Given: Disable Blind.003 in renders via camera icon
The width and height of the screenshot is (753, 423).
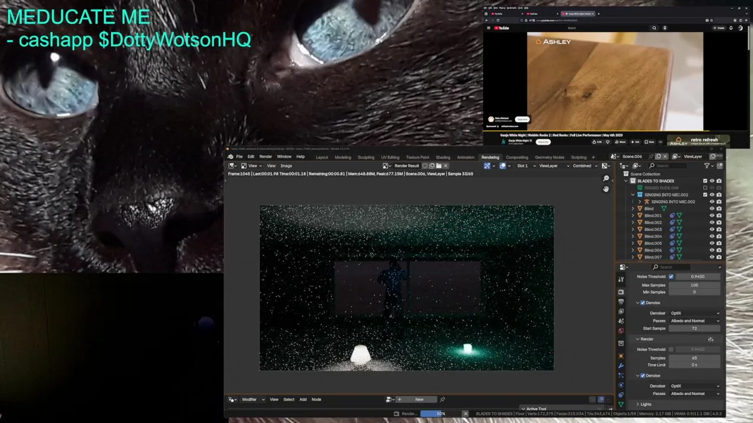Looking at the screenshot, I should coord(719,229).
